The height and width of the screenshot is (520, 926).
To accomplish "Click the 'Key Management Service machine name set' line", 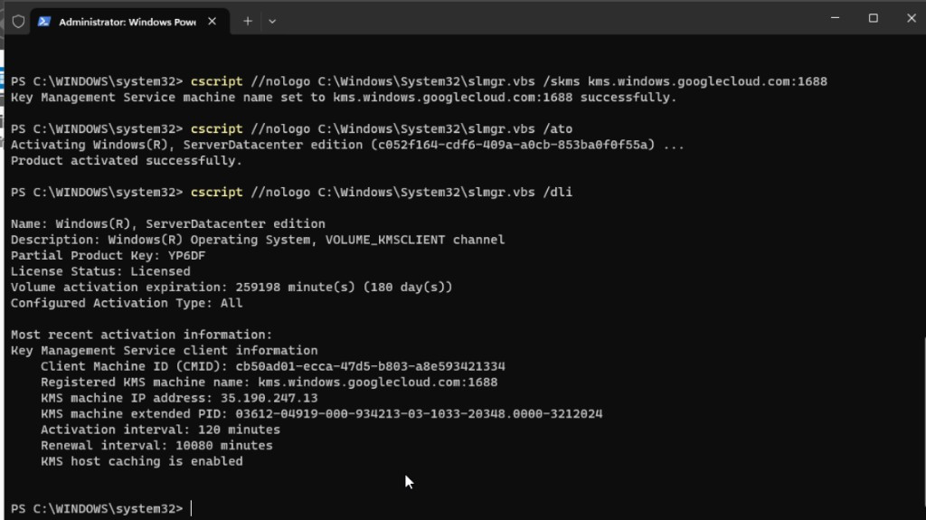I will (344, 98).
